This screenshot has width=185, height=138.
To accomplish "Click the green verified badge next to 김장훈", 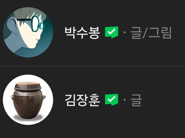I will [112, 100].
